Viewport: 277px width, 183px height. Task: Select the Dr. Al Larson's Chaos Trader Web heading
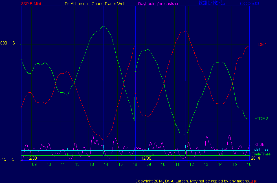(95, 4)
